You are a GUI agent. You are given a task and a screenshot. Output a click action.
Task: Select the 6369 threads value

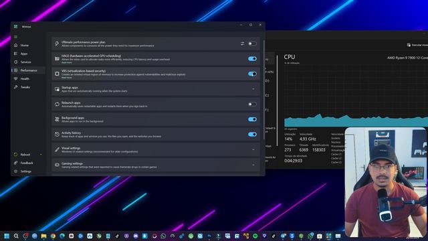[x=304, y=150]
